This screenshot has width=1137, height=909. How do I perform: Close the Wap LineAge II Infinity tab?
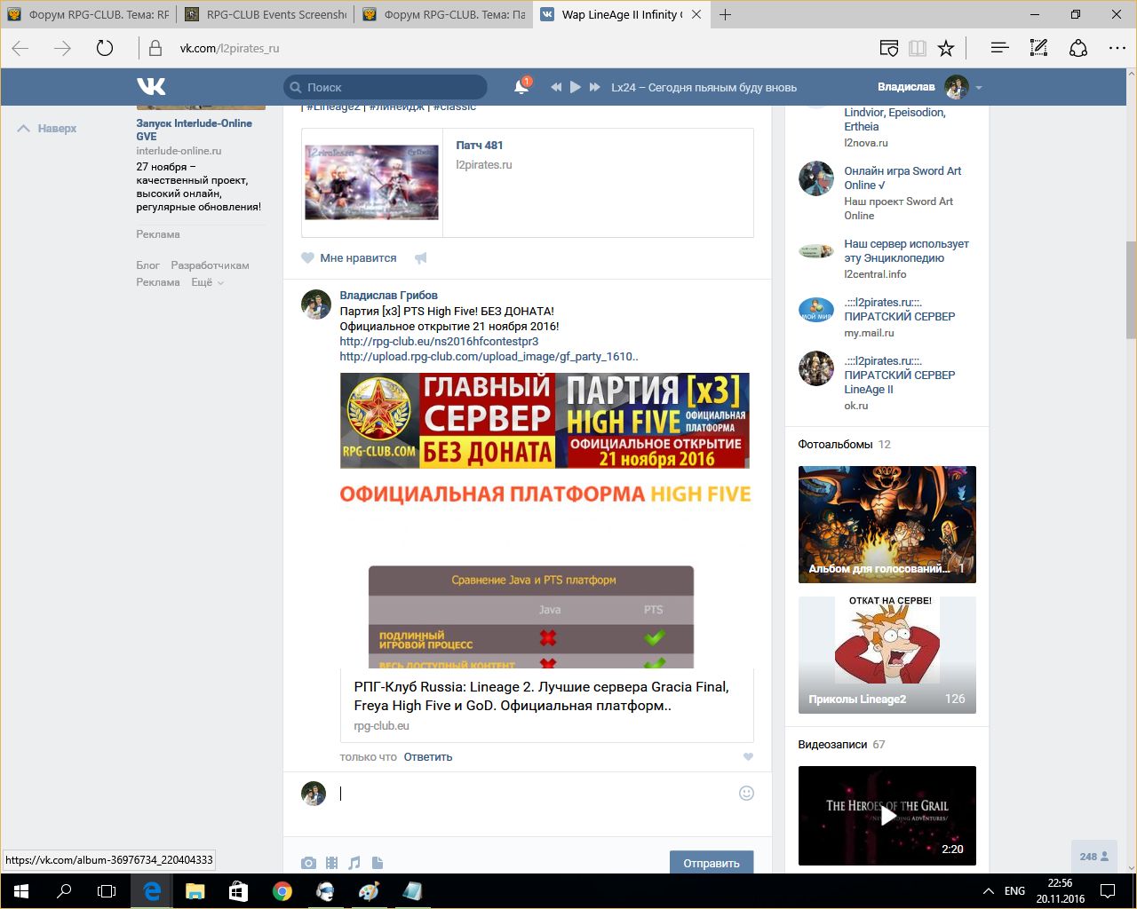(x=696, y=14)
